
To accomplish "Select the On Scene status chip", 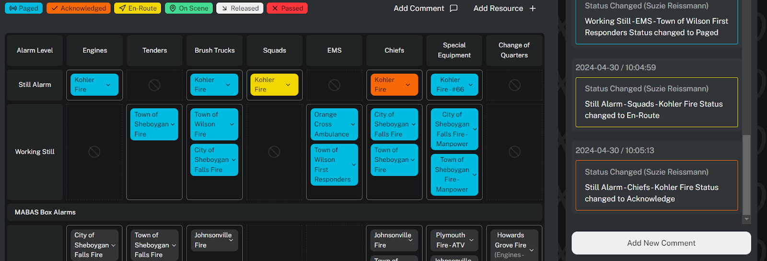I will tap(189, 8).
